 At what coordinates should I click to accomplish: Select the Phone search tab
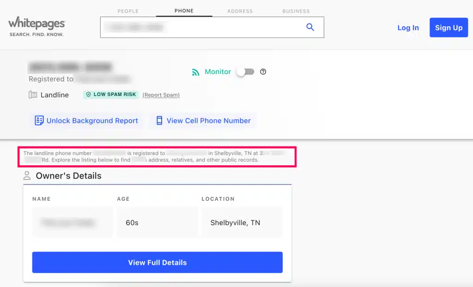(184, 11)
